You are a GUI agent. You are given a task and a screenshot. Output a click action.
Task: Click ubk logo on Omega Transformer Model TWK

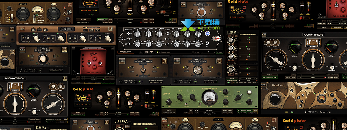coord(64,50)
